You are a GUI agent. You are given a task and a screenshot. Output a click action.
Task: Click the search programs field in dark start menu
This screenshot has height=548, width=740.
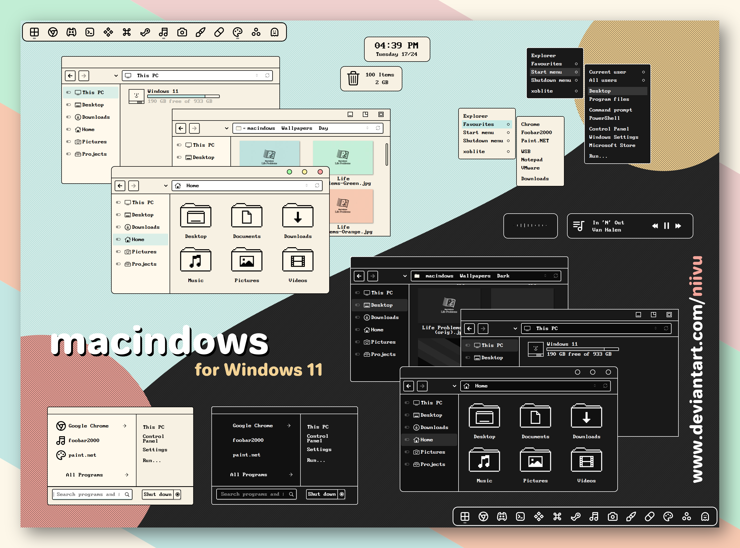point(256,494)
